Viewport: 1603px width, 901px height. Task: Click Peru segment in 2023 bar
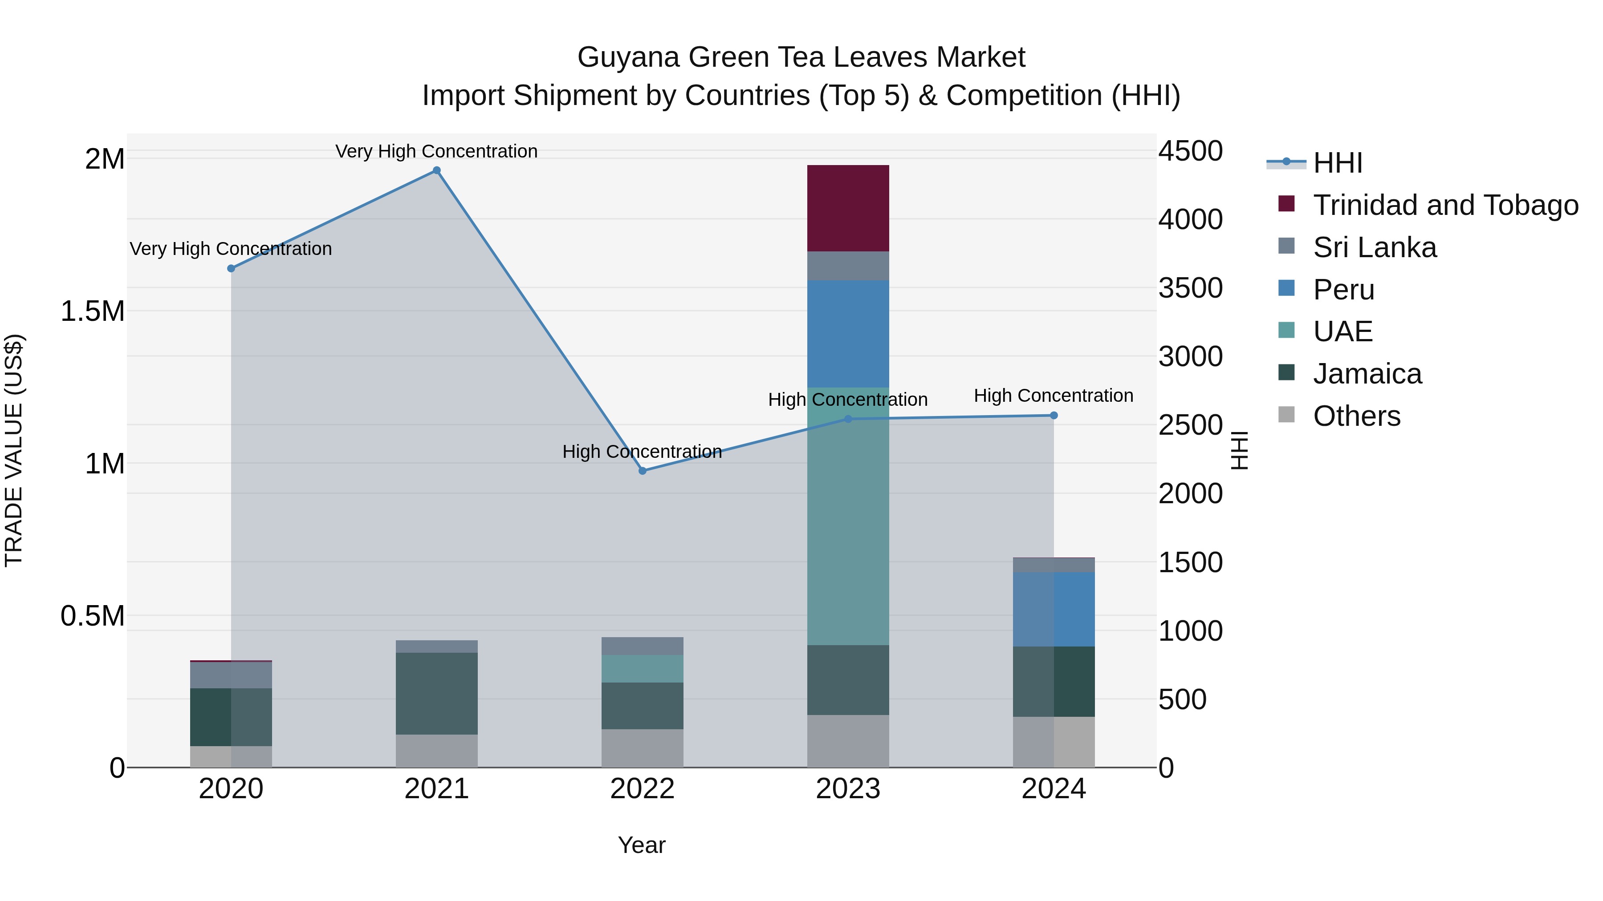click(848, 334)
